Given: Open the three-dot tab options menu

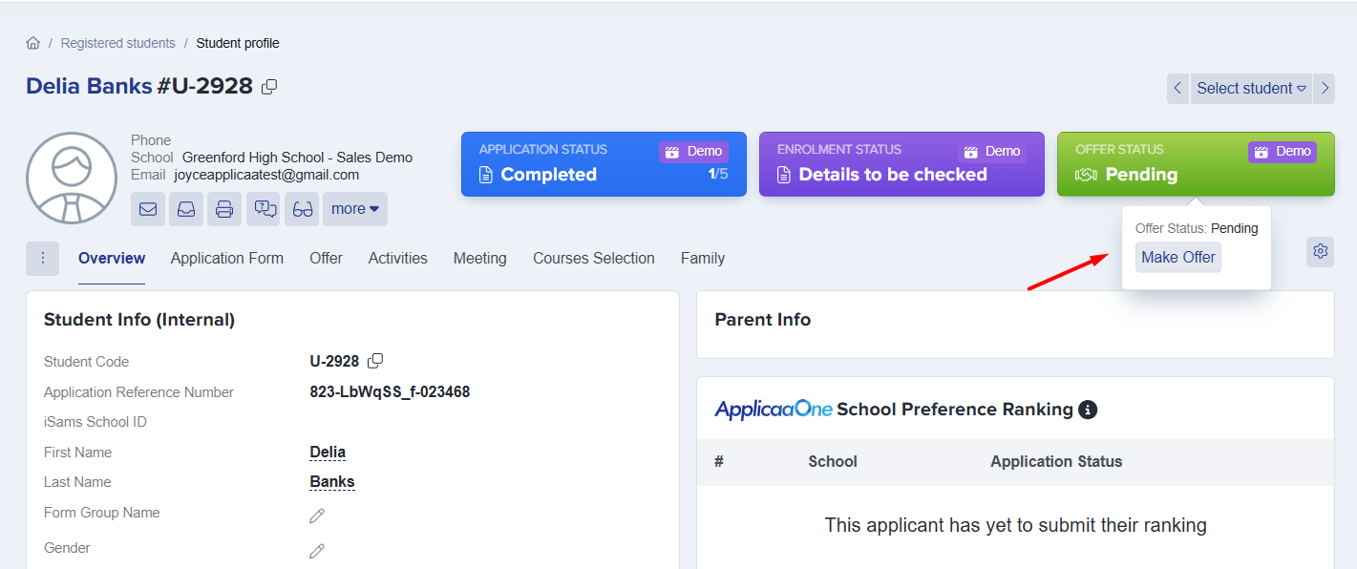Looking at the screenshot, I should (x=42, y=258).
